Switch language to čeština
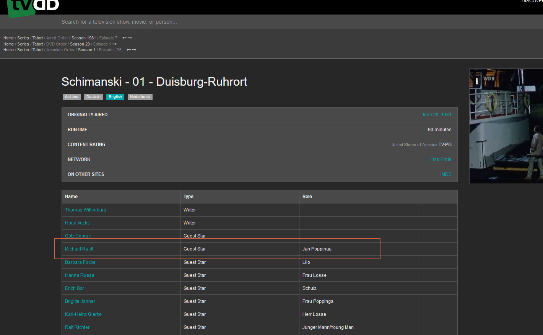 72,97
